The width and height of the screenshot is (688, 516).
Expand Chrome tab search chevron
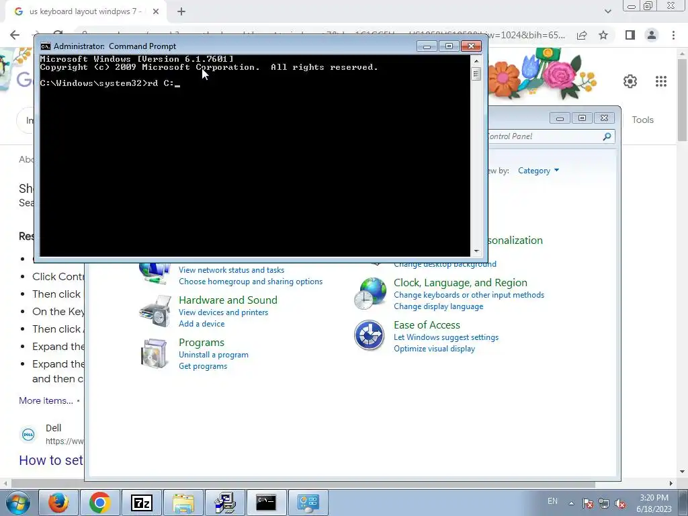[607, 12]
